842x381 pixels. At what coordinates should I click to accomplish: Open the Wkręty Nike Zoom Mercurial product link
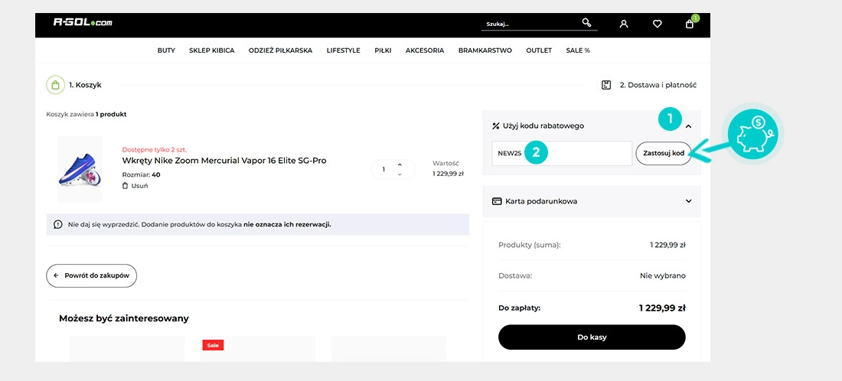coord(224,161)
